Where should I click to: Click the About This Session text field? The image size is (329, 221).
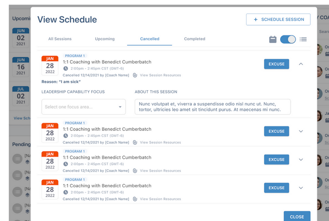[213, 106]
